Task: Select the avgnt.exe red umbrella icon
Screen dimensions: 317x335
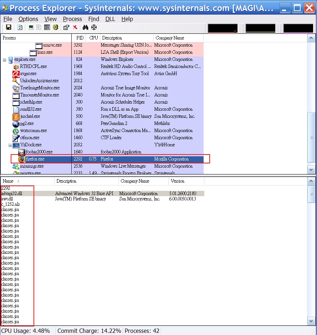Action: coord(16,74)
